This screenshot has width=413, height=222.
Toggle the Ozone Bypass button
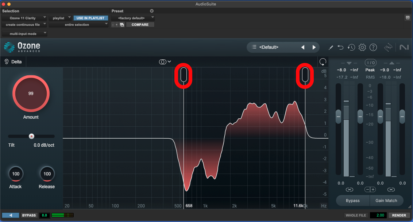click(x=353, y=201)
